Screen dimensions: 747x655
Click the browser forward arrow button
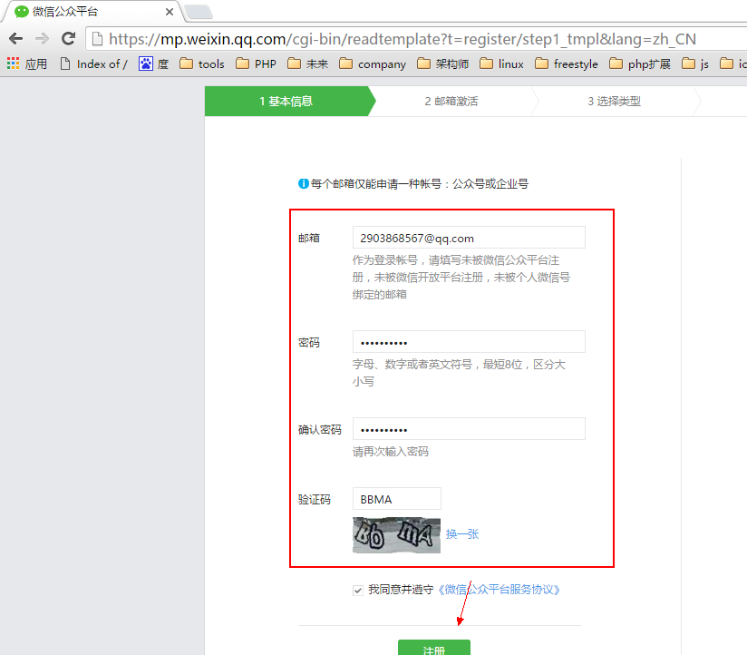point(42,38)
